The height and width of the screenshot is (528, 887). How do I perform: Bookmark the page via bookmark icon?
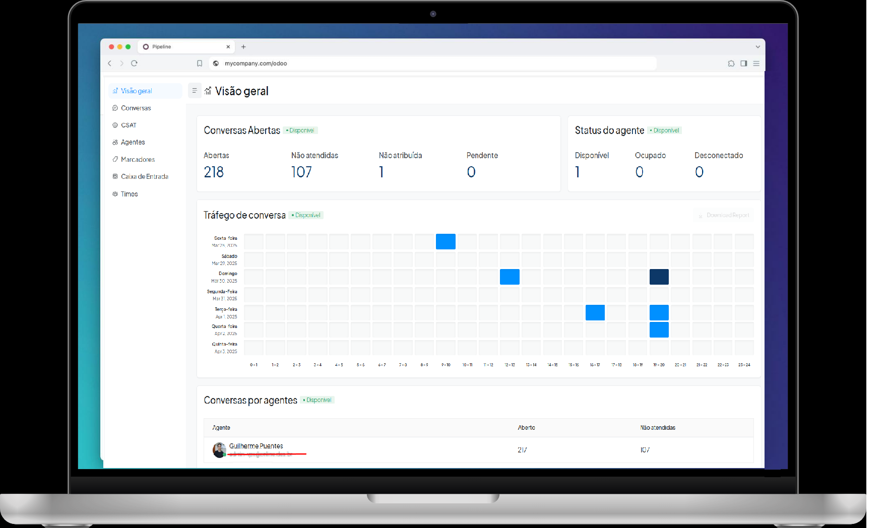click(x=200, y=63)
